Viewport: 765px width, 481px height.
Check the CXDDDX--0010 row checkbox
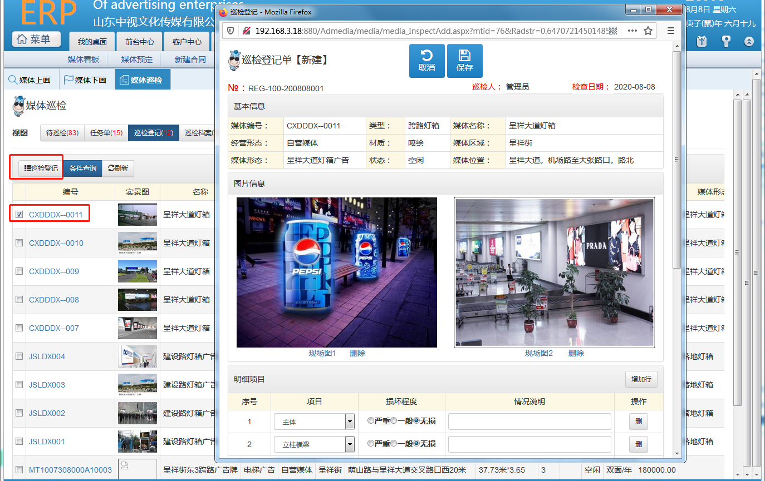(x=19, y=243)
